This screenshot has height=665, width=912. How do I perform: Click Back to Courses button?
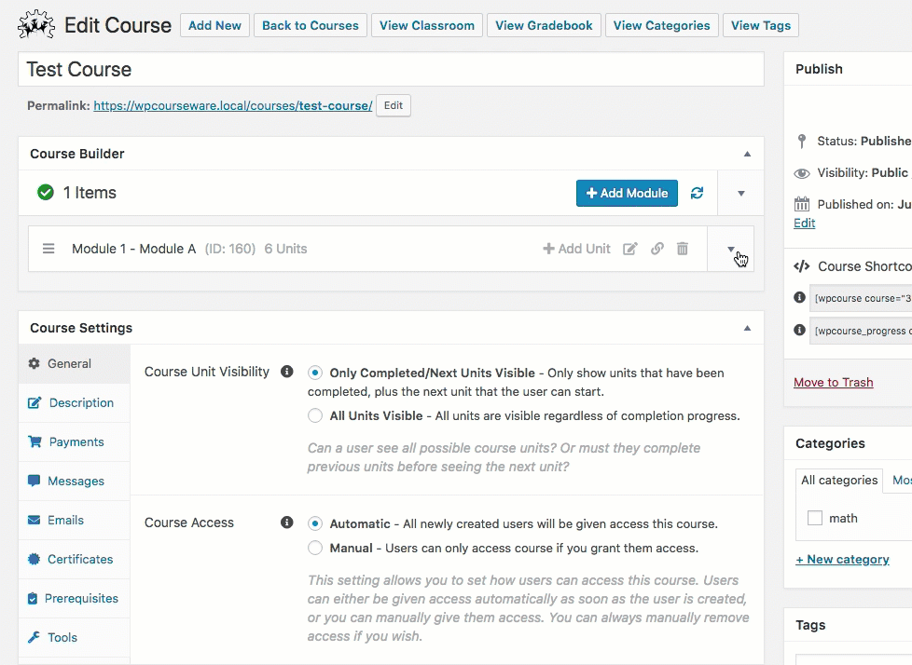311,25
